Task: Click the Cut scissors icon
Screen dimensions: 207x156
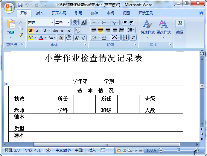Action: pyautogui.click(x=20, y=22)
